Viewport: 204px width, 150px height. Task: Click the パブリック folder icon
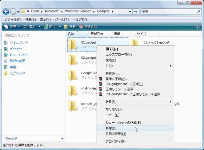tap(6, 73)
